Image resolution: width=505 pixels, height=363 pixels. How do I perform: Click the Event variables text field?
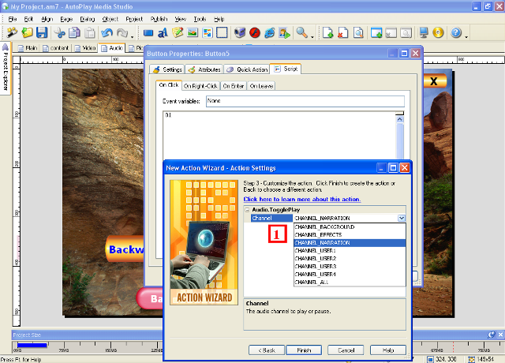pyautogui.click(x=304, y=101)
